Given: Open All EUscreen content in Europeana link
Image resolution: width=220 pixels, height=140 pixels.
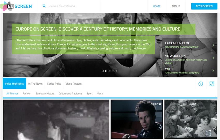Looking at the screenshot, I should pyautogui.click(x=182, y=73).
